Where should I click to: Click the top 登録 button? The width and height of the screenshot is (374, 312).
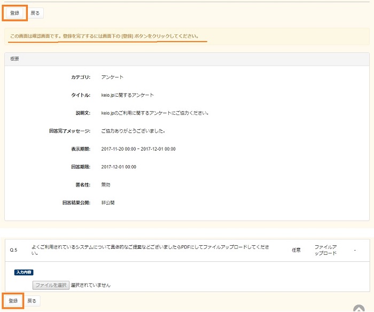(x=14, y=13)
